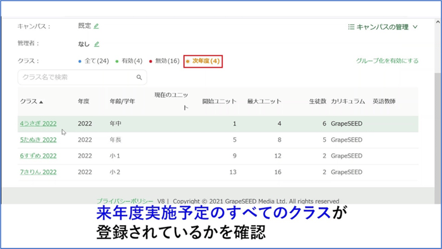This screenshot has width=442, height=249.
Task: Filter classes by 無効(16)
Action: pyautogui.click(x=164, y=61)
